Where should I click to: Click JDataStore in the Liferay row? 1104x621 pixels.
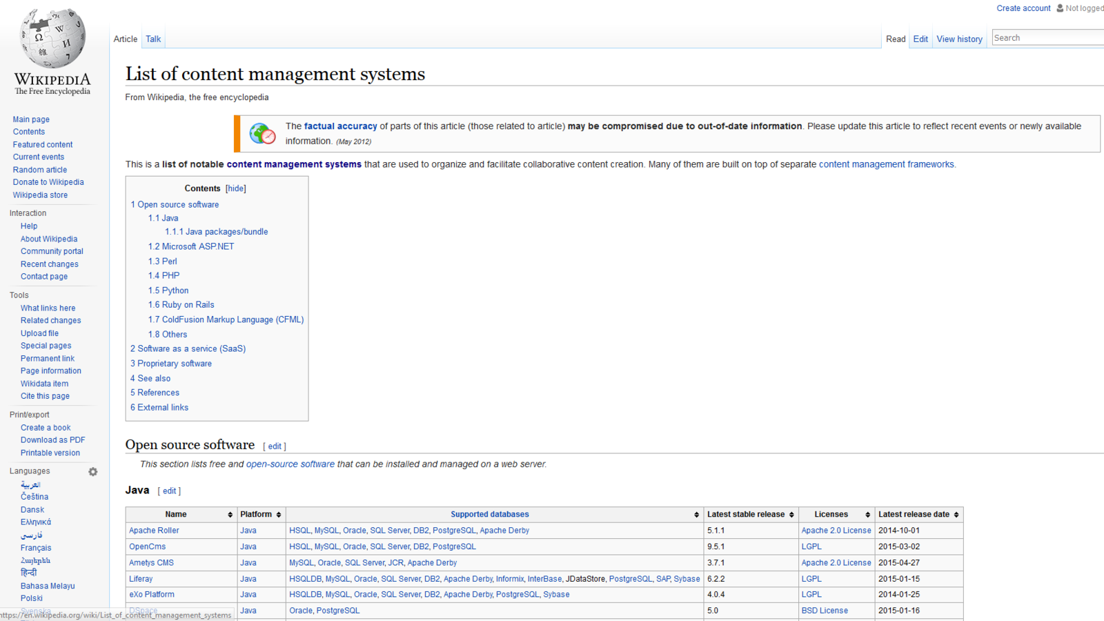[585, 579]
